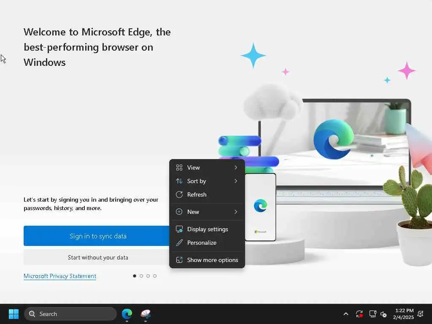Image resolution: width=432 pixels, height=324 pixels.
Task: Choose Personalize in context menu
Action: [207, 243]
